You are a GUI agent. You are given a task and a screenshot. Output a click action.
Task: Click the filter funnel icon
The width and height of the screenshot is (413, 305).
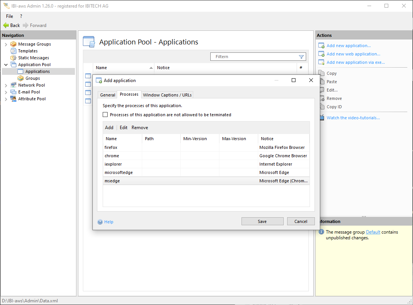(301, 57)
